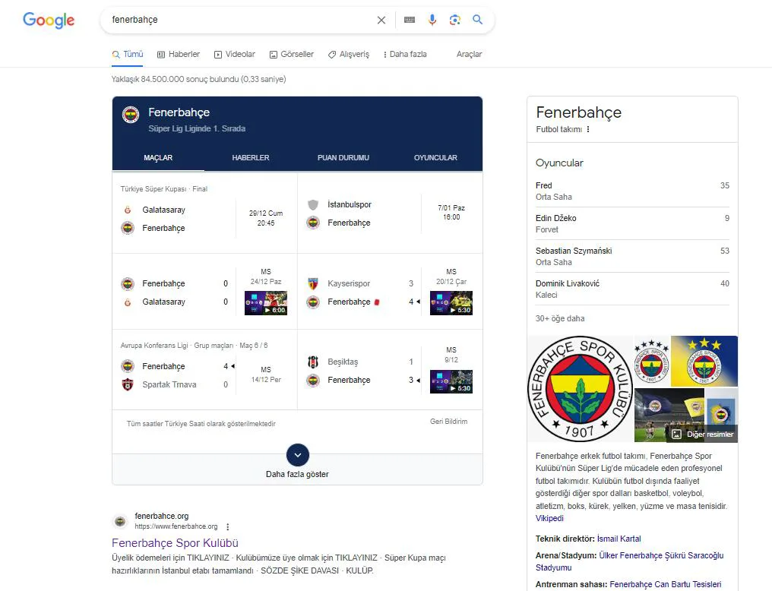Image resolution: width=772 pixels, height=591 pixels.
Task: Open player Sebastian Szymański
Action: coord(633,257)
